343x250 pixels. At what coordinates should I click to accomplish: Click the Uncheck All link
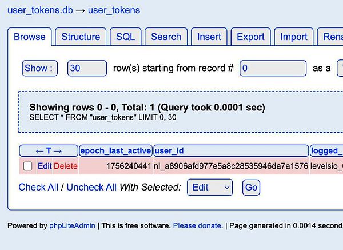(91, 188)
